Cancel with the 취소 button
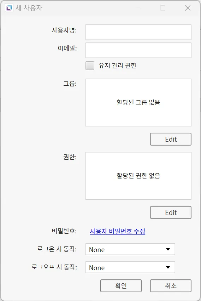Image resolution: width=201 pixels, height=301 pixels. point(171,286)
